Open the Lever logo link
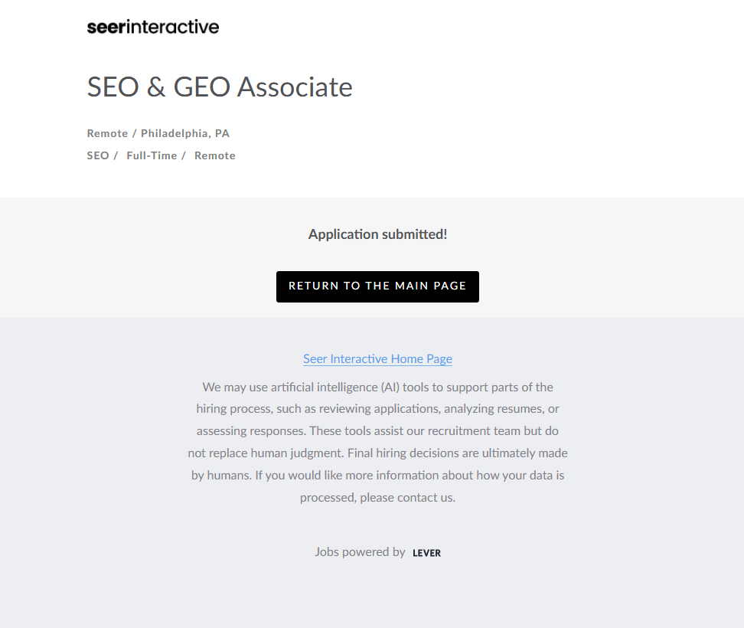The height and width of the screenshot is (628, 744). 426,553
